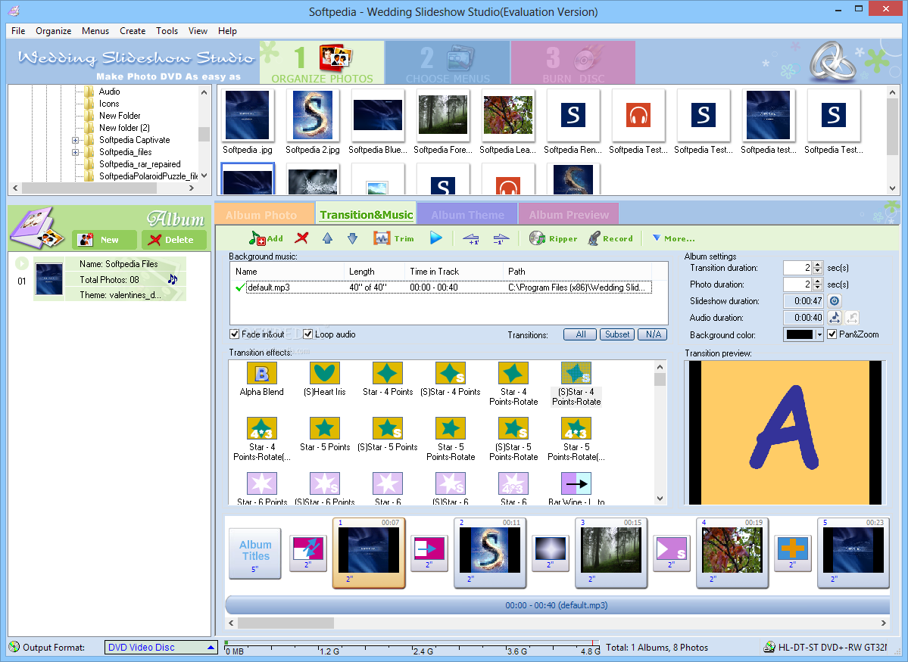
Task: Toggle the Fade in&out checkbox
Action: pos(235,334)
